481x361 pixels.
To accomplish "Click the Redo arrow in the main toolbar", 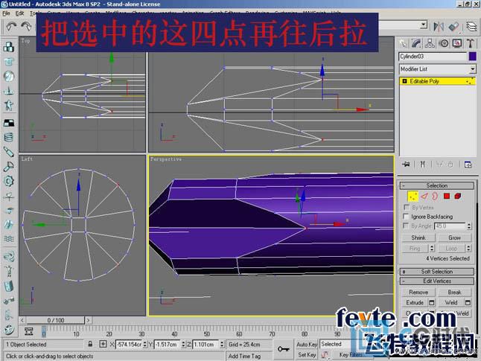I will pyautogui.click(x=26, y=27).
